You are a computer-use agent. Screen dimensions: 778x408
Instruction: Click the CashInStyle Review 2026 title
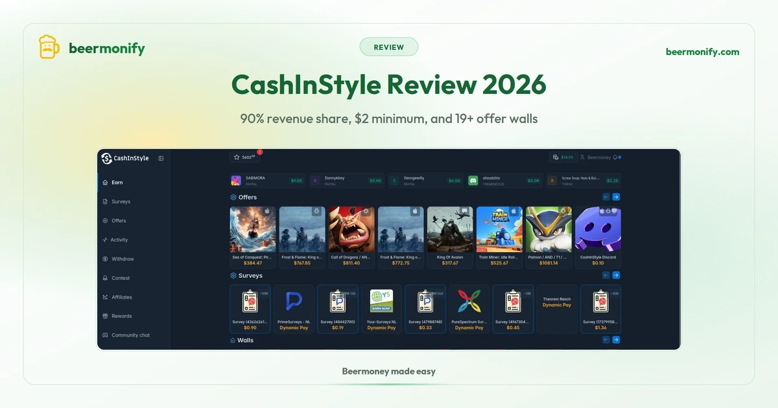389,85
